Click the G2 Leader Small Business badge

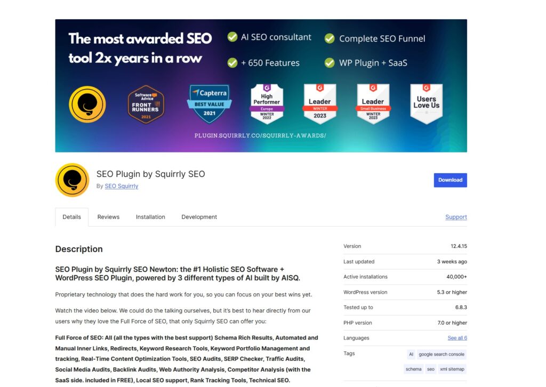tap(373, 104)
